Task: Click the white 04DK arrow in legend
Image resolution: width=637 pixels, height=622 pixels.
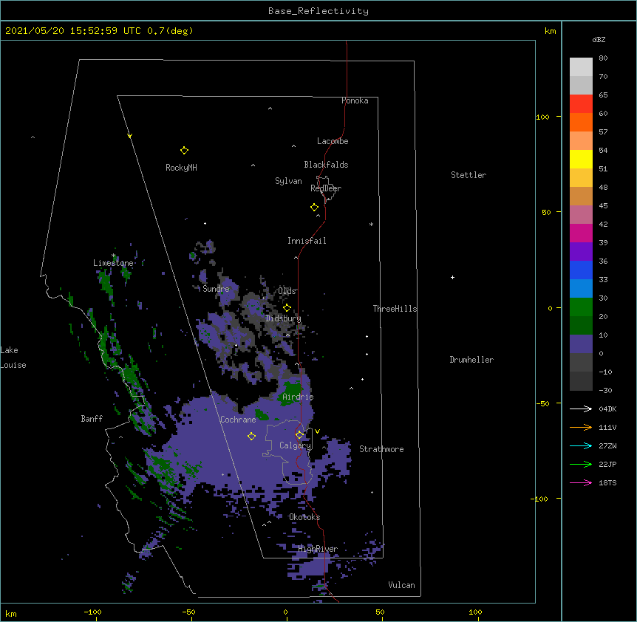Action: (581, 409)
